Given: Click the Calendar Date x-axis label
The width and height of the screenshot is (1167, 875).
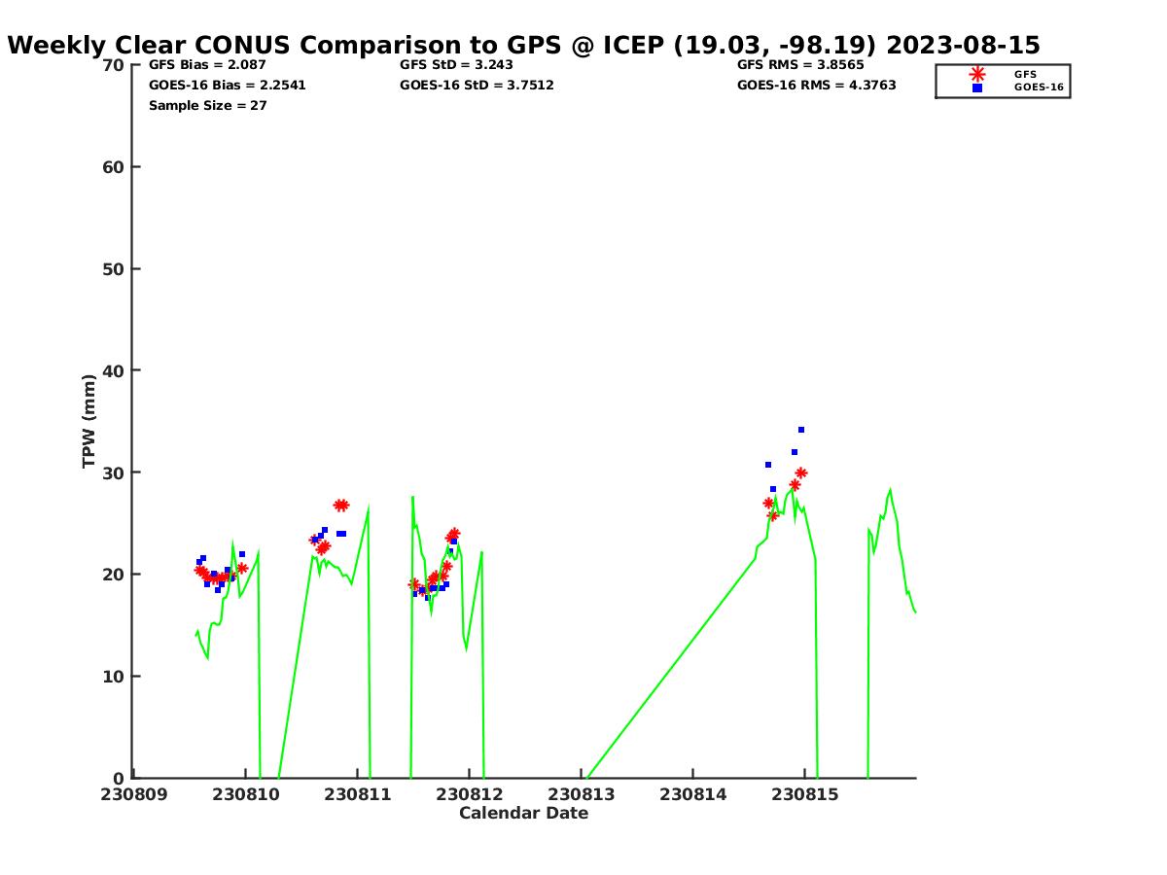Looking at the screenshot, I should click(523, 814).
